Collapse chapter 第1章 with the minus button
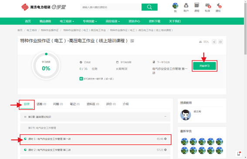Screen dimensions: 247x159 pos(166,117)
